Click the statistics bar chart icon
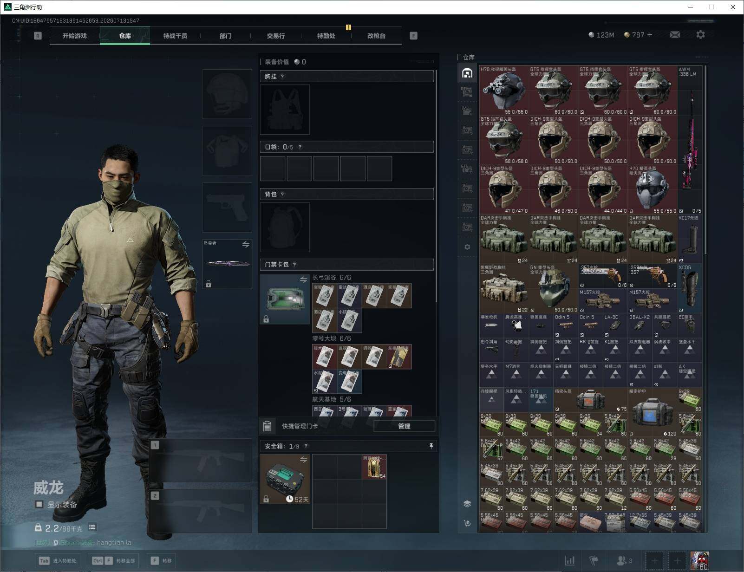Viewport: 744px width, 572px height. tap(570, 561)
